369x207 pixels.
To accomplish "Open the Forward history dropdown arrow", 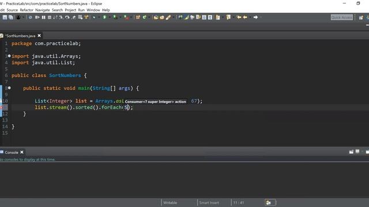I will (261, 17).
